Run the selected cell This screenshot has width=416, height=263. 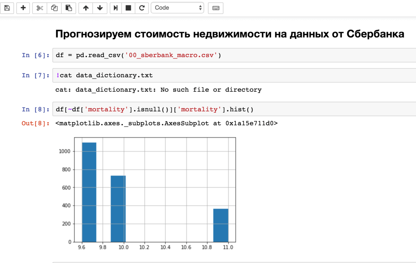point(116,8)
